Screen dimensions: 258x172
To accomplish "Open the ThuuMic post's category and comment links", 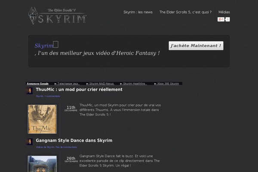I will pos(48,96).
